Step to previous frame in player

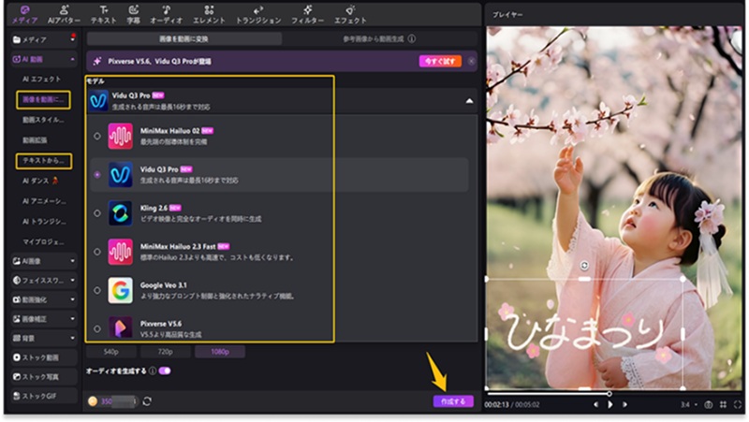coord(595,404)
